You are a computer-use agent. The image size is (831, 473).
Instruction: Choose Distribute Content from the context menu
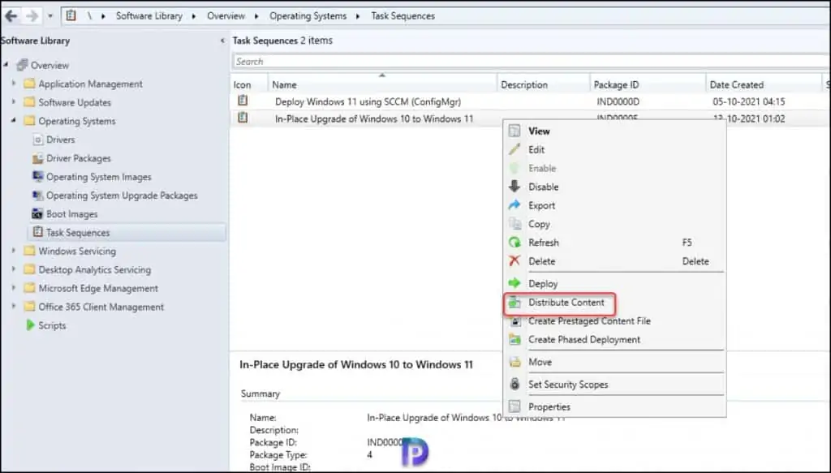[x=615, y=303]
